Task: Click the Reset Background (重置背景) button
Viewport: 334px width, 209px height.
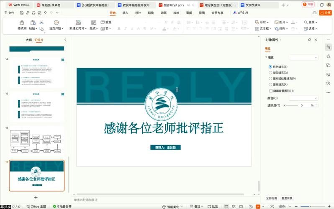Action: coord(287,198)
